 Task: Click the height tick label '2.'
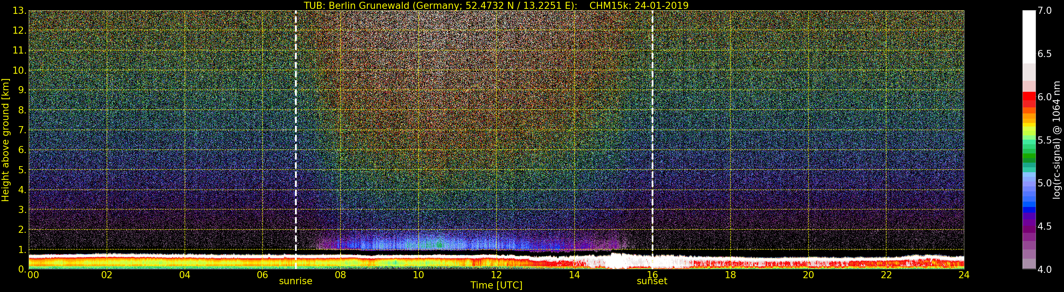pyautogui.click(x=22, y=229)
